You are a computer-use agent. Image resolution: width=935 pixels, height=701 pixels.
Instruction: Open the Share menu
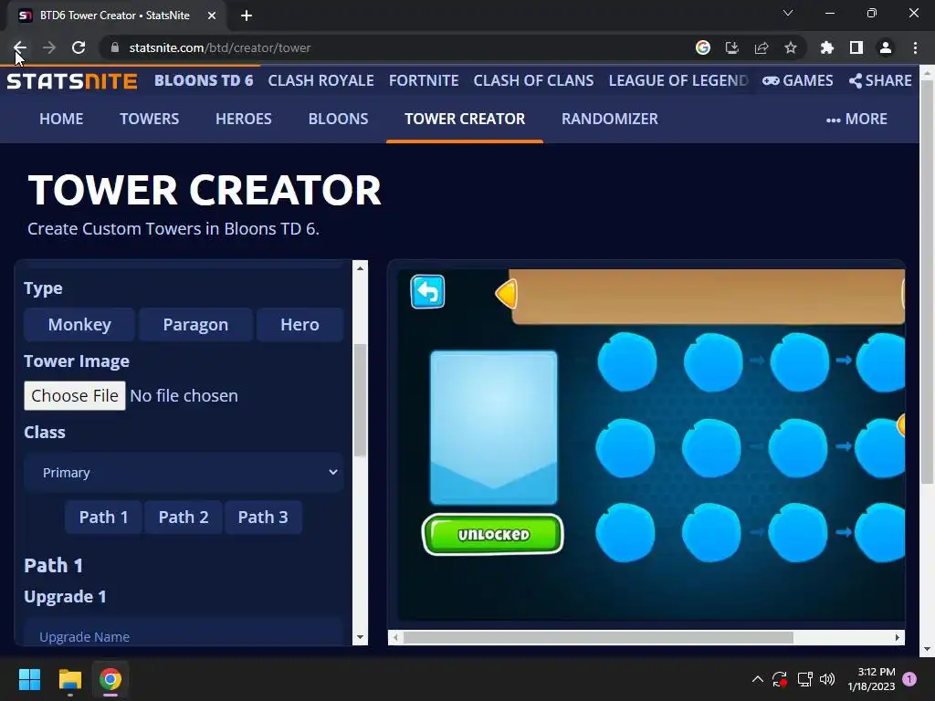pyautogui.click(x=880, y=80)
